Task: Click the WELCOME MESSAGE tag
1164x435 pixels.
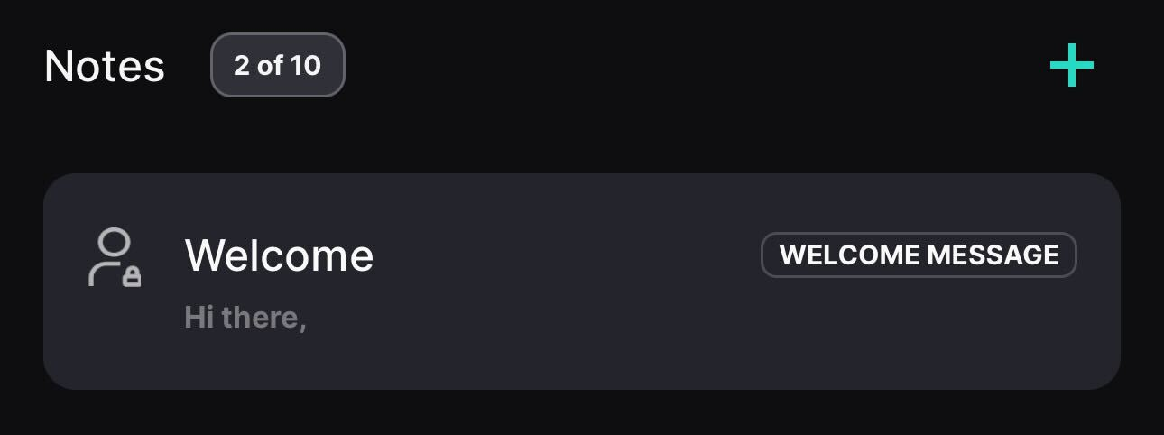Action: pyautogui.click(x=919, y=255)
